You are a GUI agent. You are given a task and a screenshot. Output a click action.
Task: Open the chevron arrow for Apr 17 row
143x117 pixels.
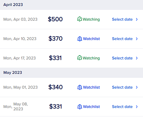[137, 58]
